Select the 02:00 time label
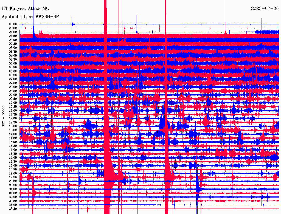The height and width of the screenshot is (214, 281). pyautogui.click(x=13, y=40)
